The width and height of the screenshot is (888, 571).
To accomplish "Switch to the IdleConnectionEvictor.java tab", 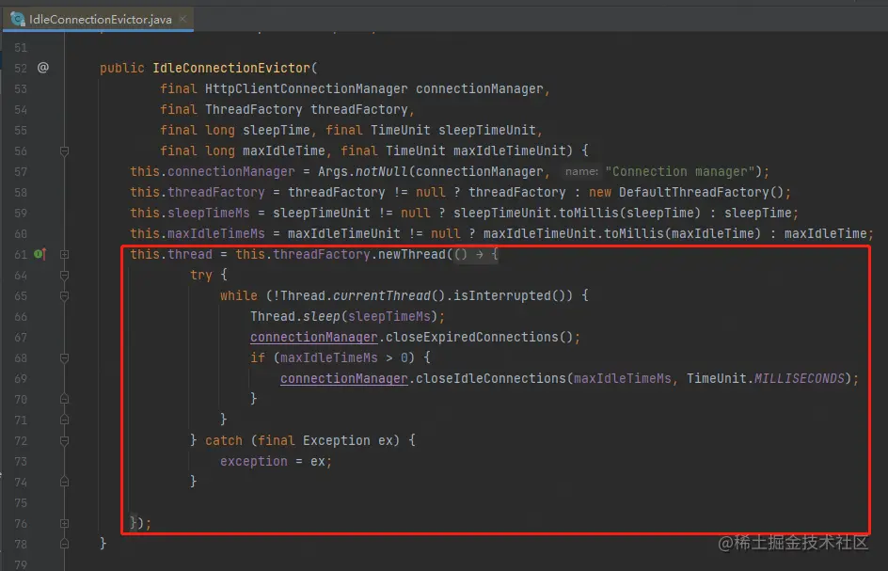I will pyautogui.click(x=100, y=19).
